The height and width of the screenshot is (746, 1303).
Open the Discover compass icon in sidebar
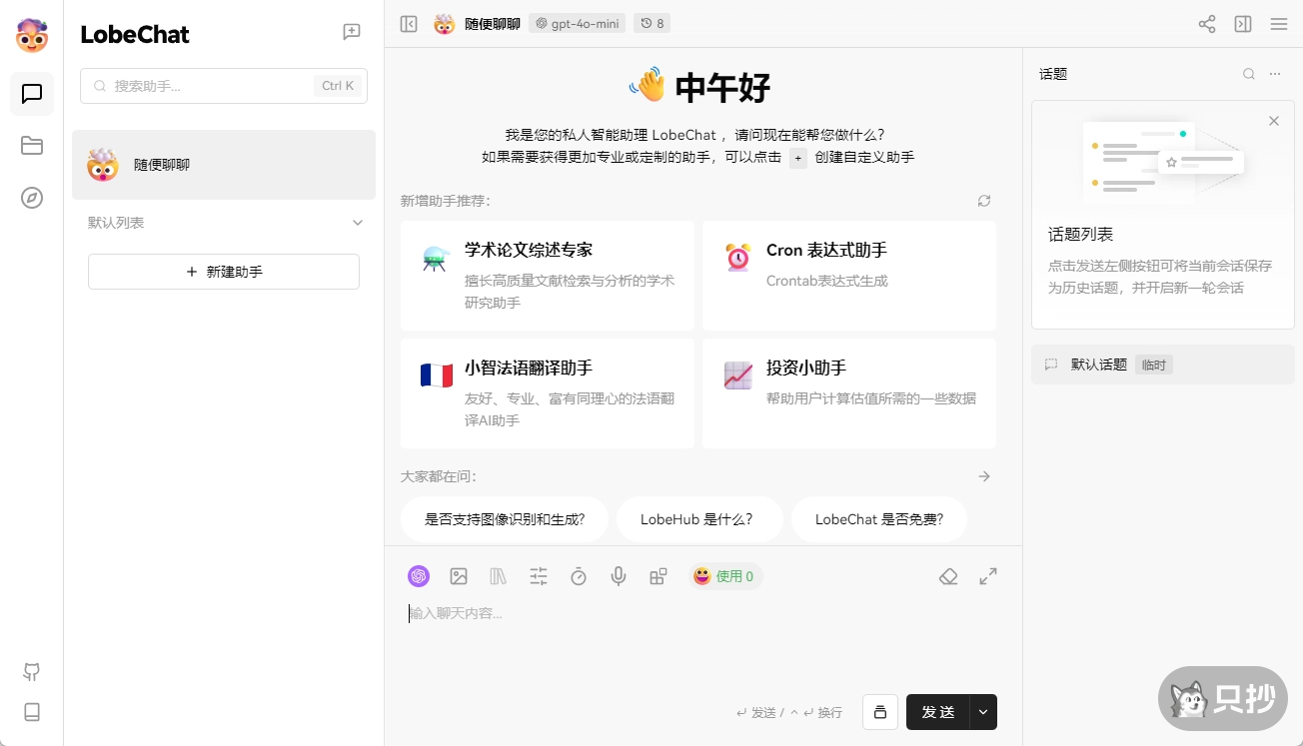pyautogui.click(x=31, y=198)
